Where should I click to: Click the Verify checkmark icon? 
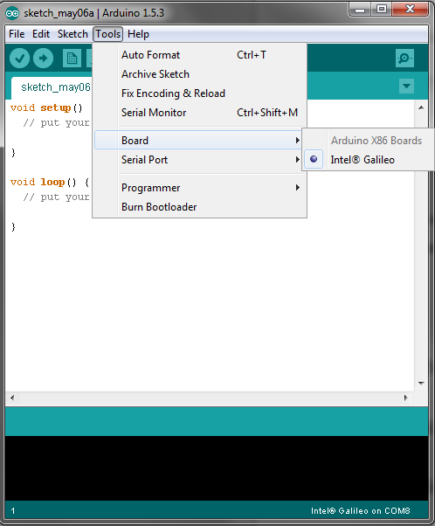(x=19, y=59)
